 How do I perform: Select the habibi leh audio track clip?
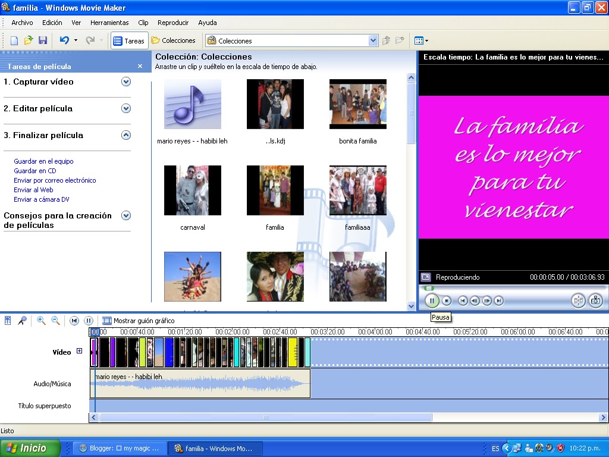[200, 384]
